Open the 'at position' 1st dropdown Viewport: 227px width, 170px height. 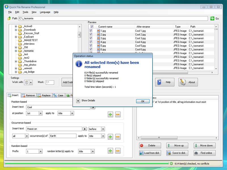click(41, 113)
